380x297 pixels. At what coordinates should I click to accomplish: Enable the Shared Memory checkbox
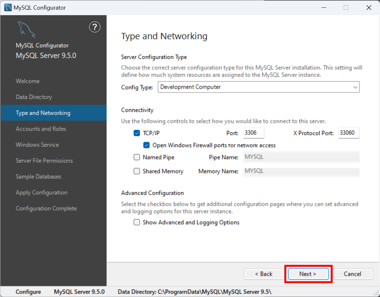137,171
